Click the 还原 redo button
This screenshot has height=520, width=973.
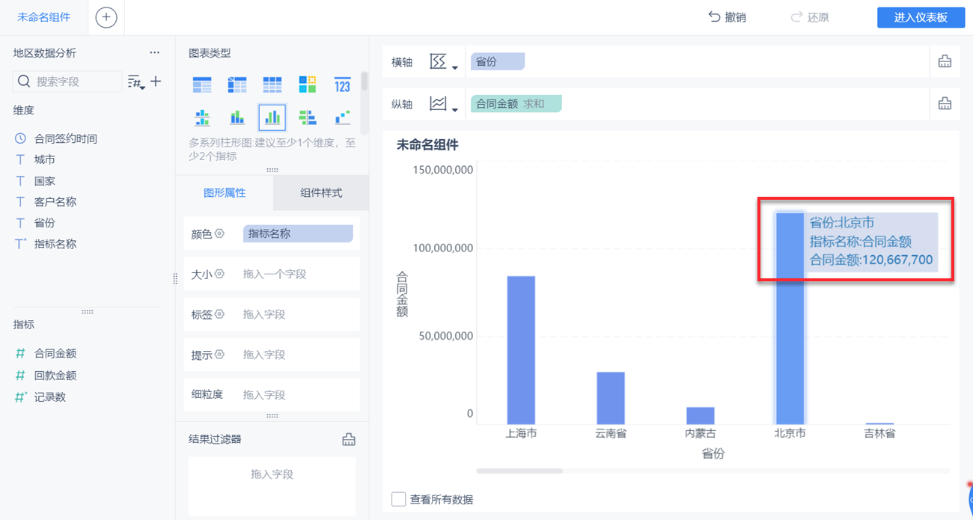pos(809,17)
